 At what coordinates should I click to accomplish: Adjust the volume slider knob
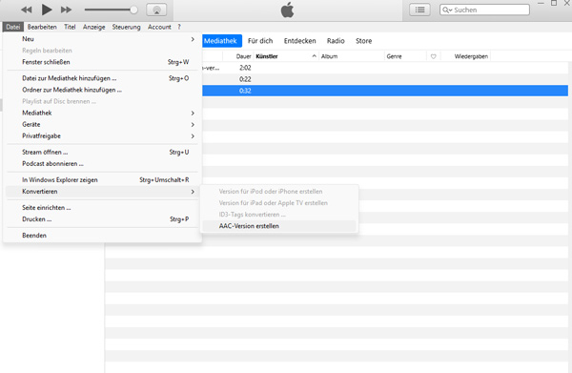[x=133, y=10]
